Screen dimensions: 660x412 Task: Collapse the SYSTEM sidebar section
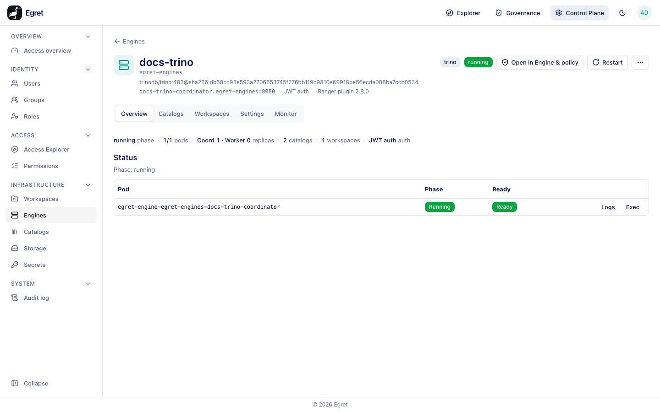click(x=88, y=284)
